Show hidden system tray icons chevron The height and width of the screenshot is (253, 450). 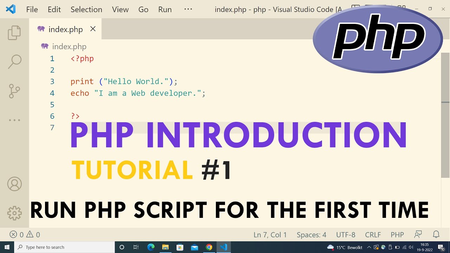click(369, 247)
